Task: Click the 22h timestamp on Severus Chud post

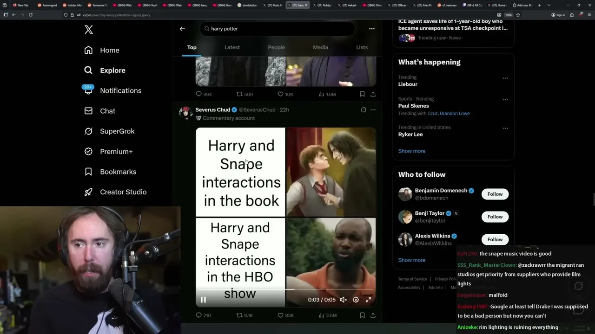Action: pyautogui.click(x=284, y=110)
